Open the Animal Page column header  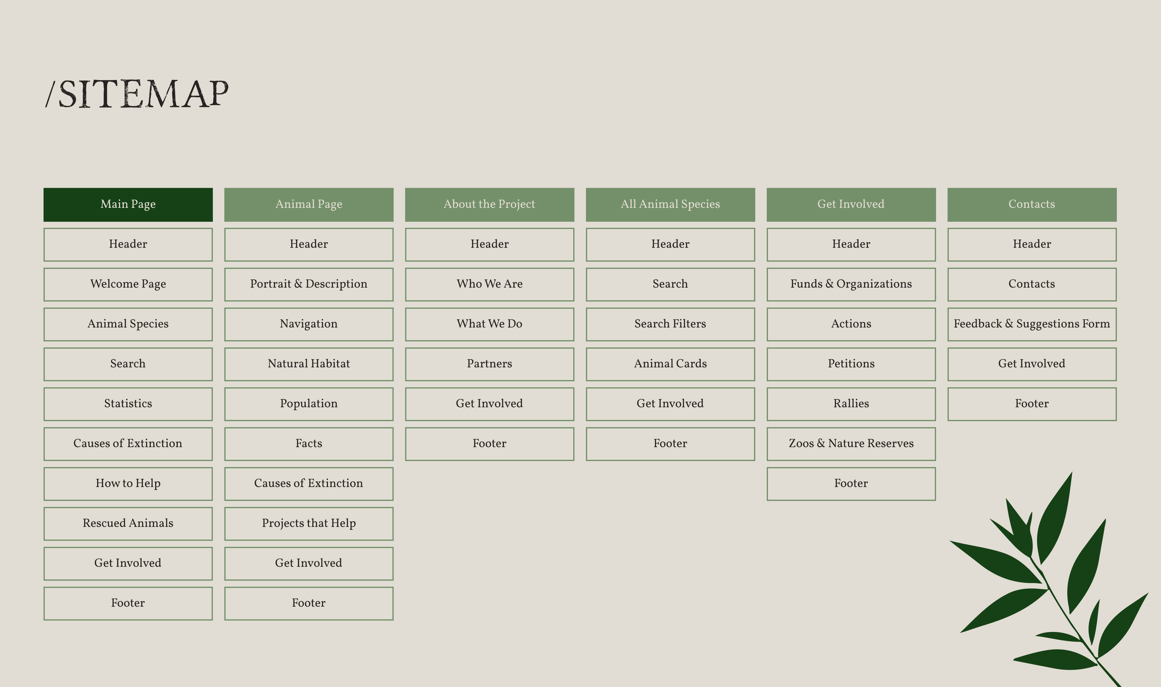[x=308, y=204]
